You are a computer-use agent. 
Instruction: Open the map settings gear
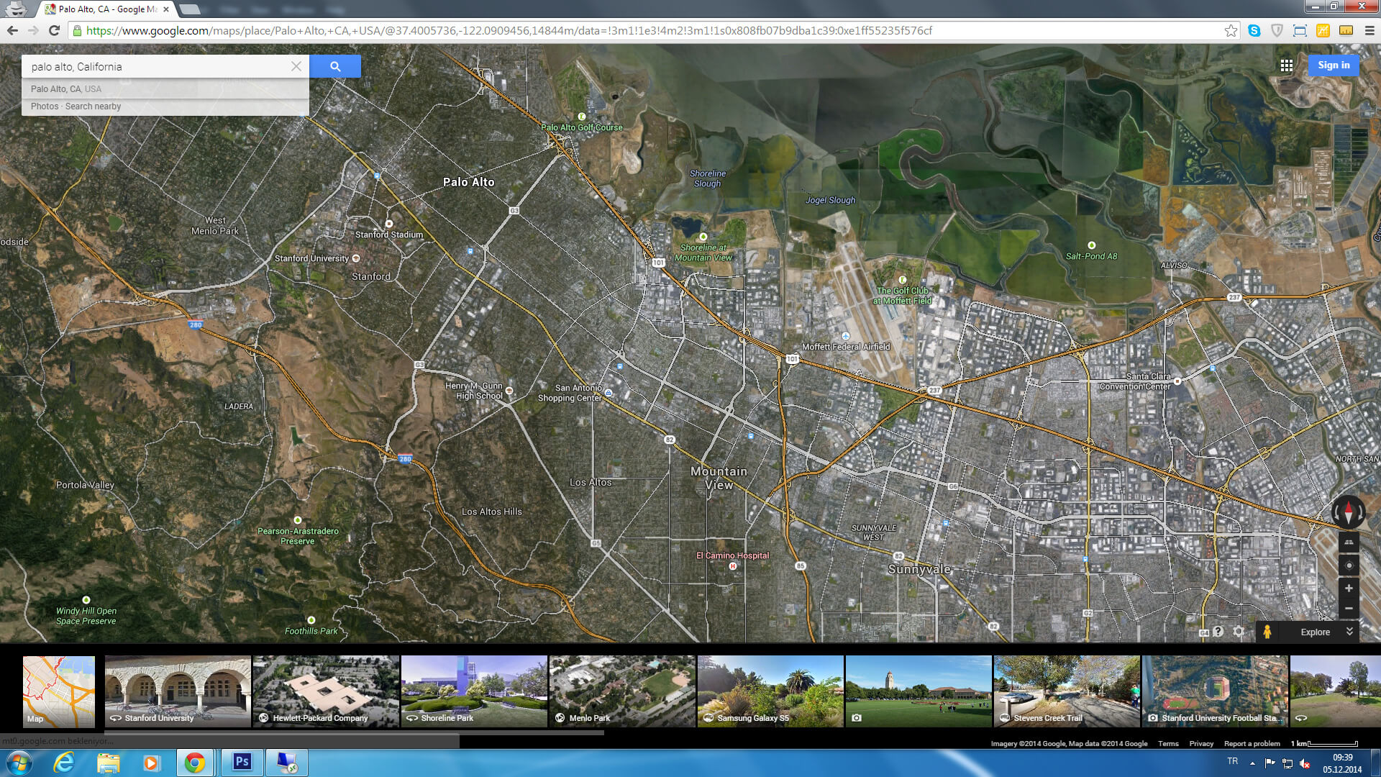pyautogui.click(x=1239, y=632)
